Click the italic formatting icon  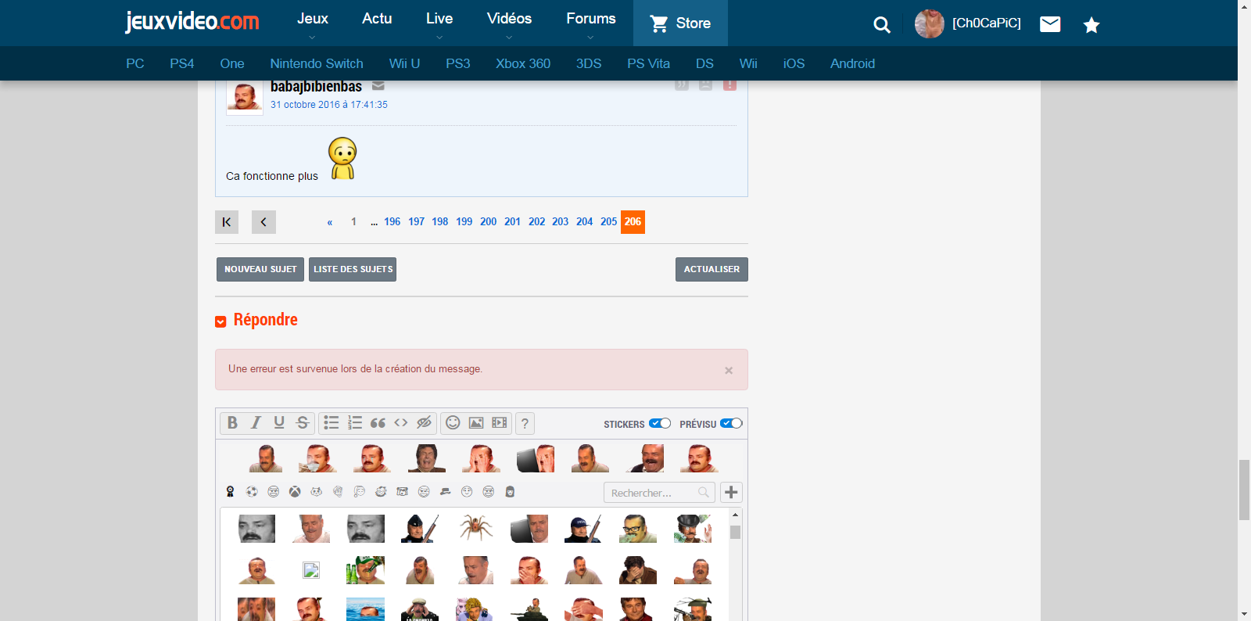point(256,423)
